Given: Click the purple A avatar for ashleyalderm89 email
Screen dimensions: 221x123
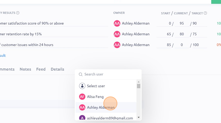Looking at the screenshot, I should (82, 118).
